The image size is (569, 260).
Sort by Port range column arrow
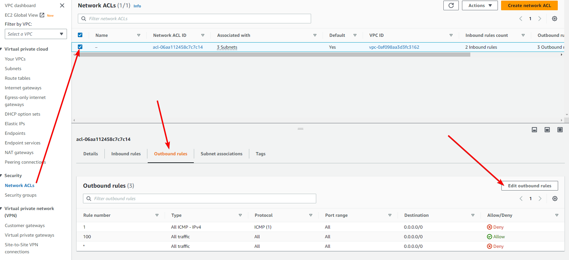[x=390, y=215]
